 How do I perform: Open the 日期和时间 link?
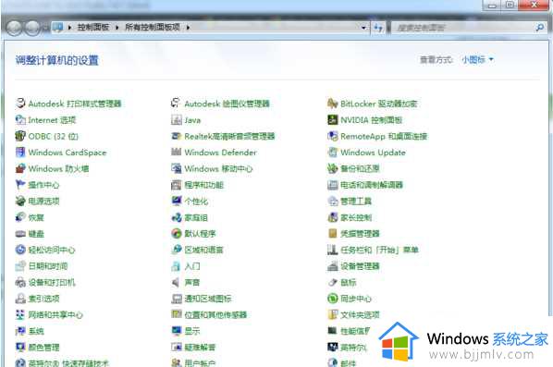pos(48,266)
